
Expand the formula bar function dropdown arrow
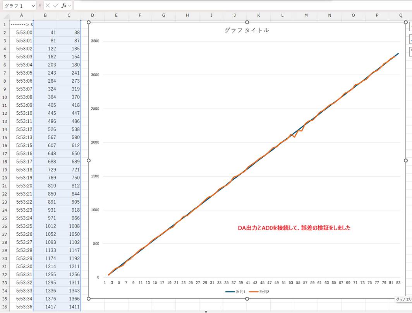[x=70, y=6]
